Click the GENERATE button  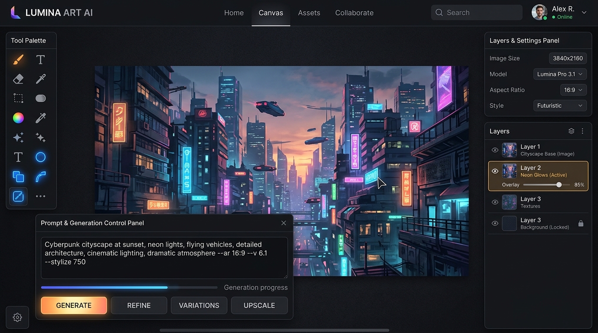tap(74, 305)
